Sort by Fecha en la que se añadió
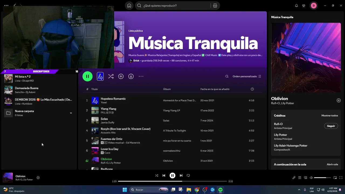Screen dimensions: 345x194 click(215, 89)
